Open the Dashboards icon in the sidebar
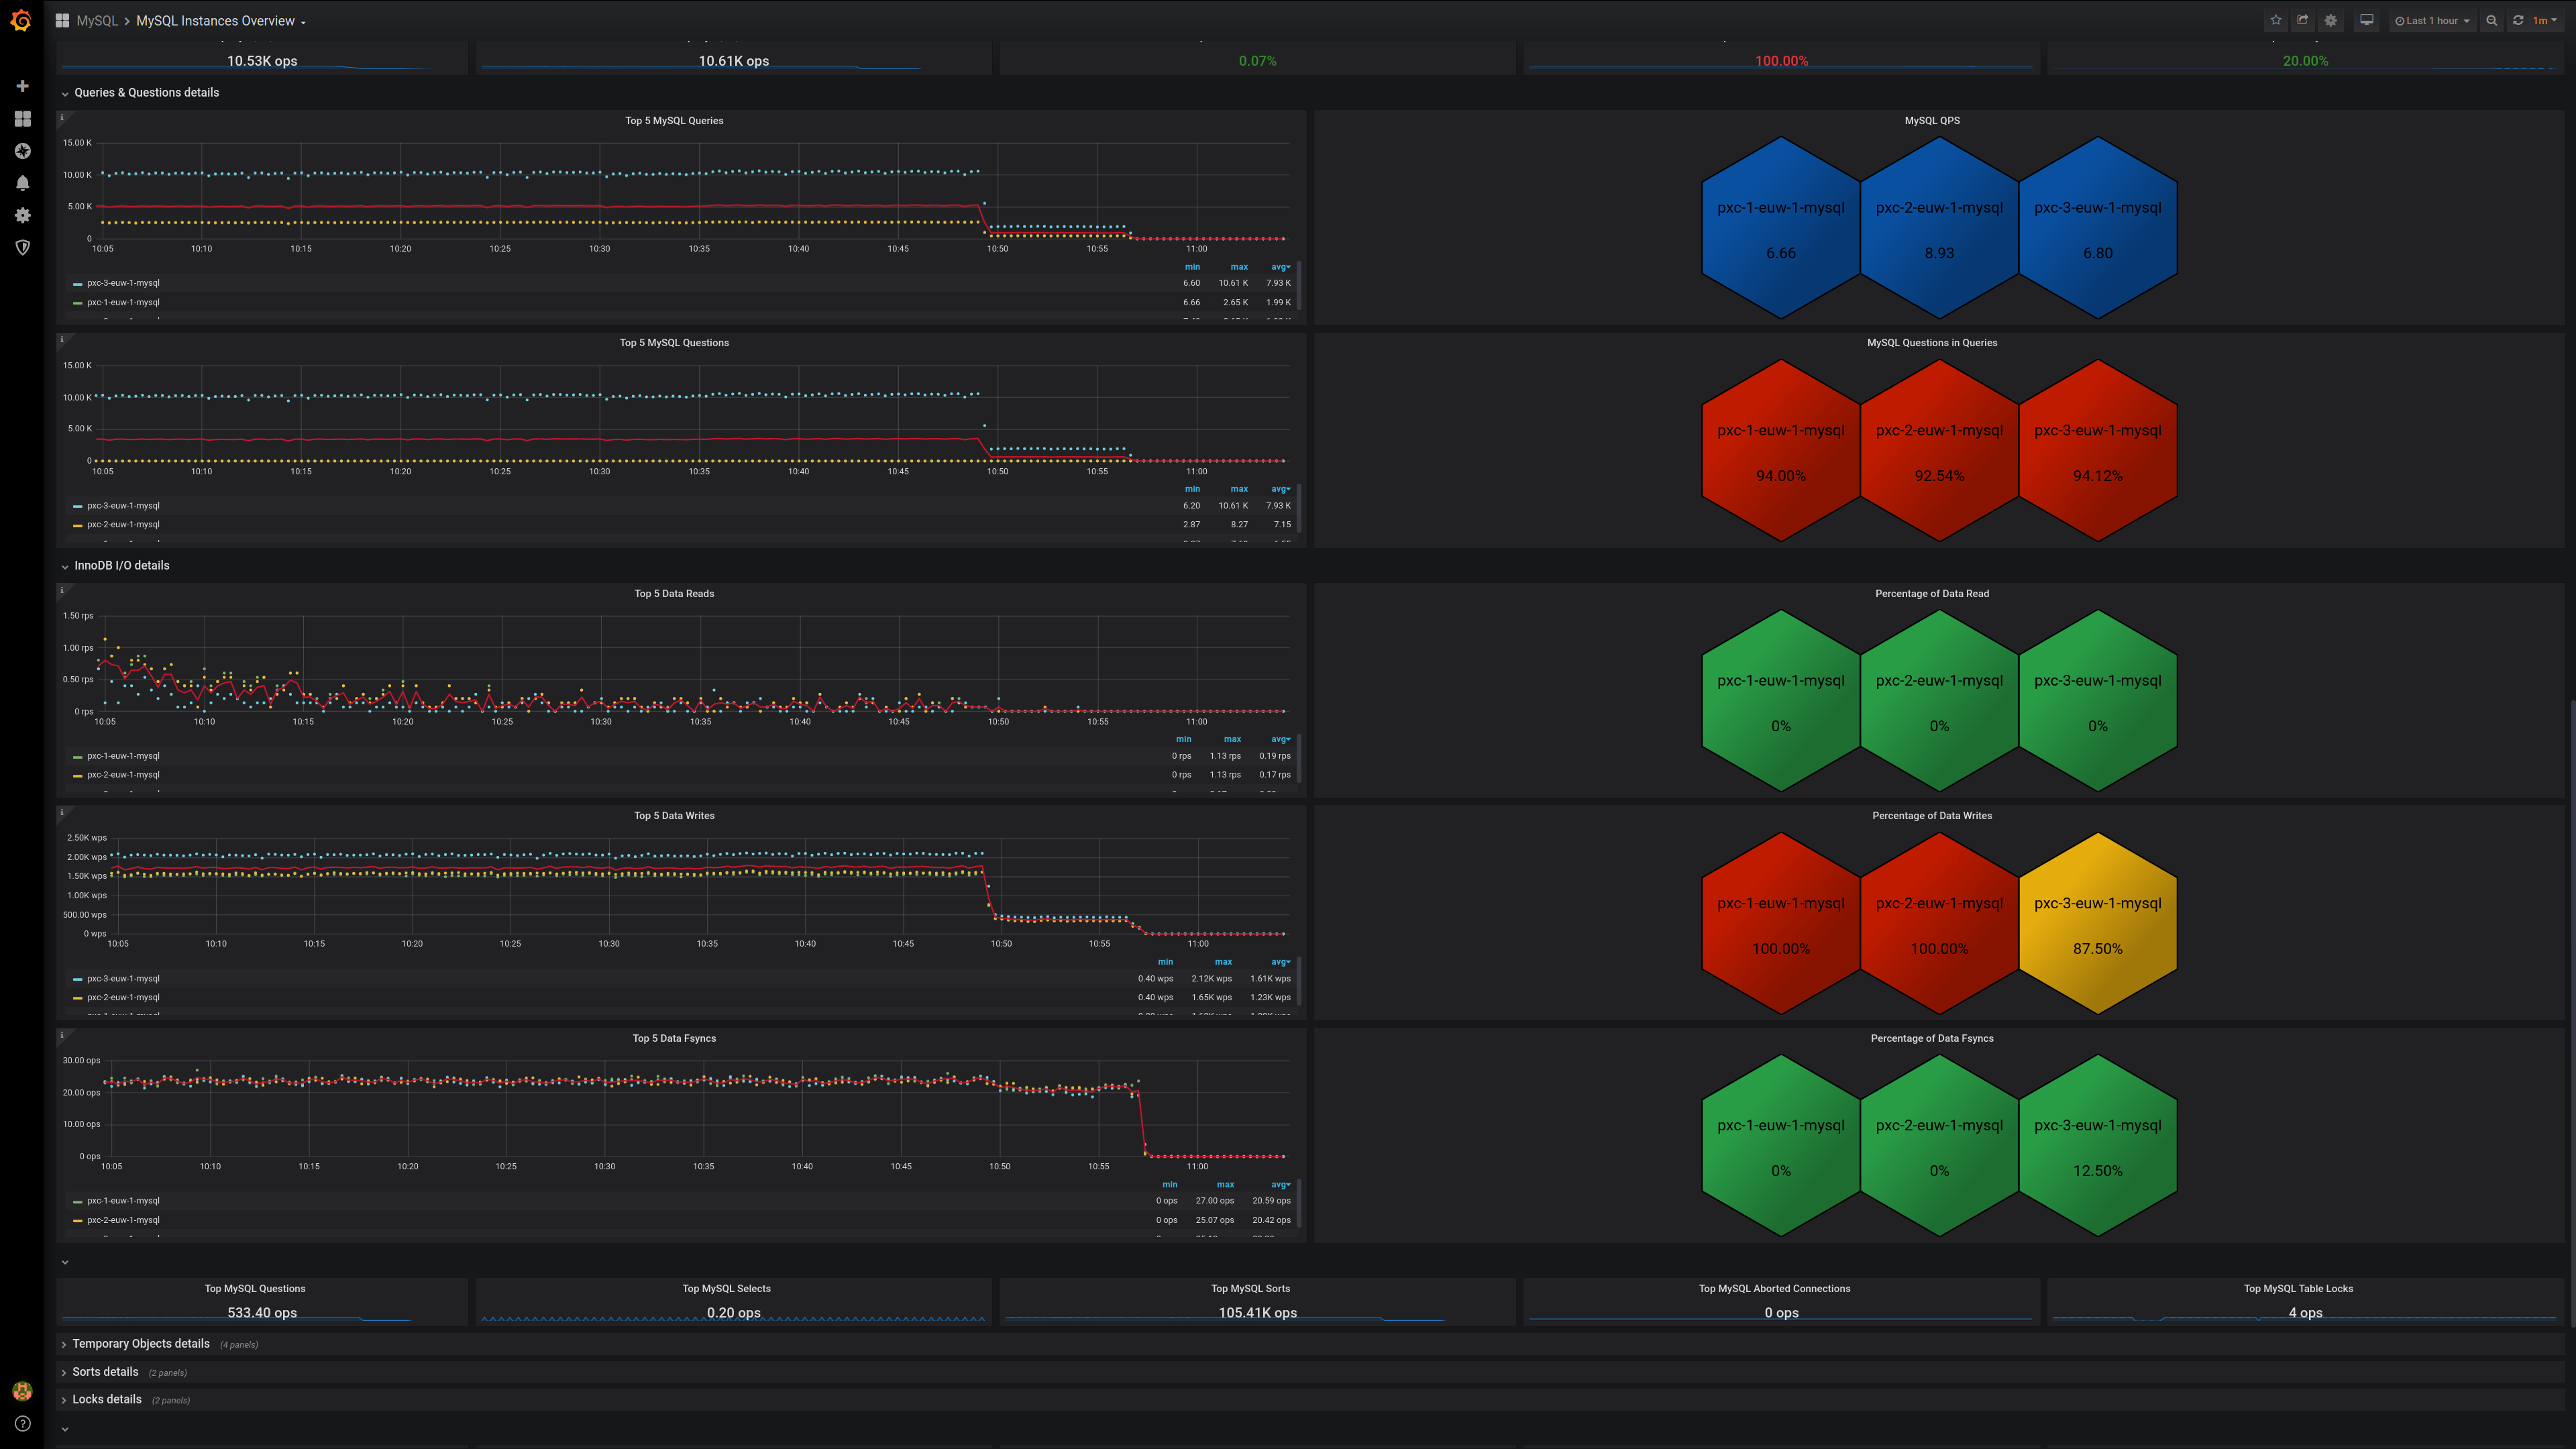2576x1449 pixels. 22,118
